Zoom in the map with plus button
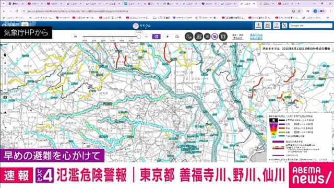The width and height of the screenshot is (334, 188). pyautogui.click(x=5, y=63)
